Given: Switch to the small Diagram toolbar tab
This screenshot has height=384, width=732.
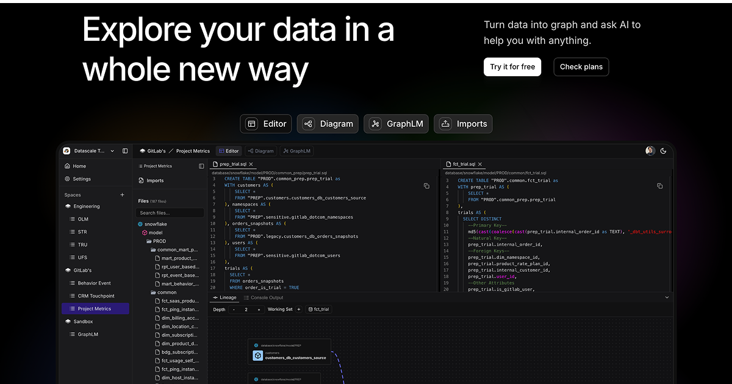Looking at the screenshot, I should tap(260, 151).
